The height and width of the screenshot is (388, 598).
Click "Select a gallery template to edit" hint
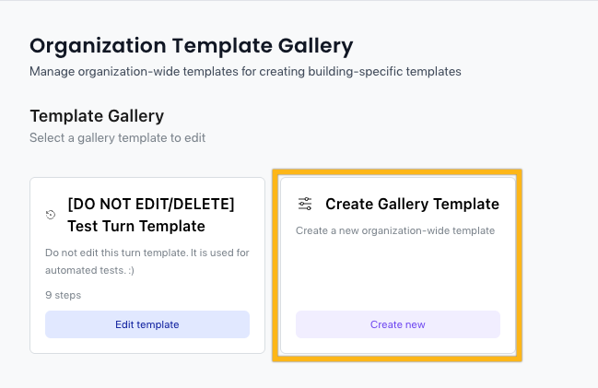[117, 137]
